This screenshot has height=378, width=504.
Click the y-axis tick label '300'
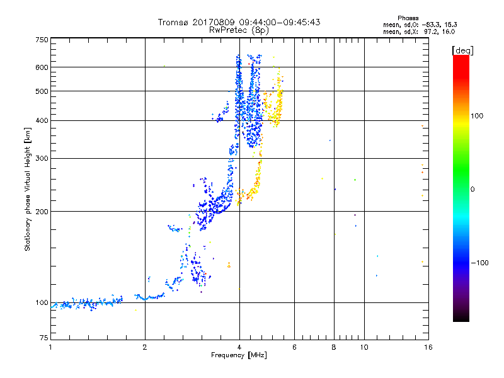[x=42, y=158]
